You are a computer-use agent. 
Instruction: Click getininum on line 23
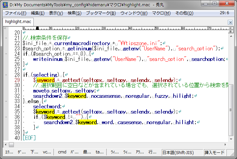pyautogui.click(x=80, y=49)
